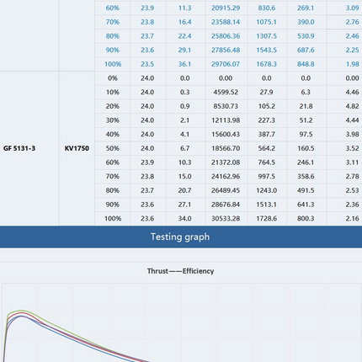This screenshot has height=362, width=362.
Task: Click the efficiency value 1.98
Action: pyautogui.click(x=352, y=64)
